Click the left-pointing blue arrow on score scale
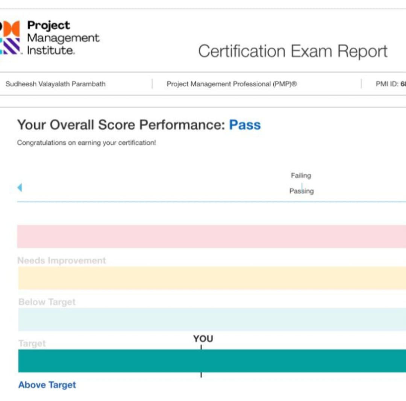The height and width of the screenshot is (401, 406). pos(20,187)
